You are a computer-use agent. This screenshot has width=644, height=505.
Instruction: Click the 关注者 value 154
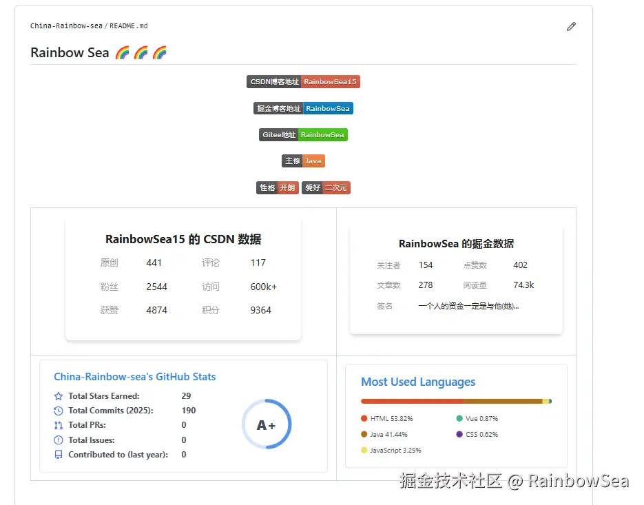pos(426,265)
